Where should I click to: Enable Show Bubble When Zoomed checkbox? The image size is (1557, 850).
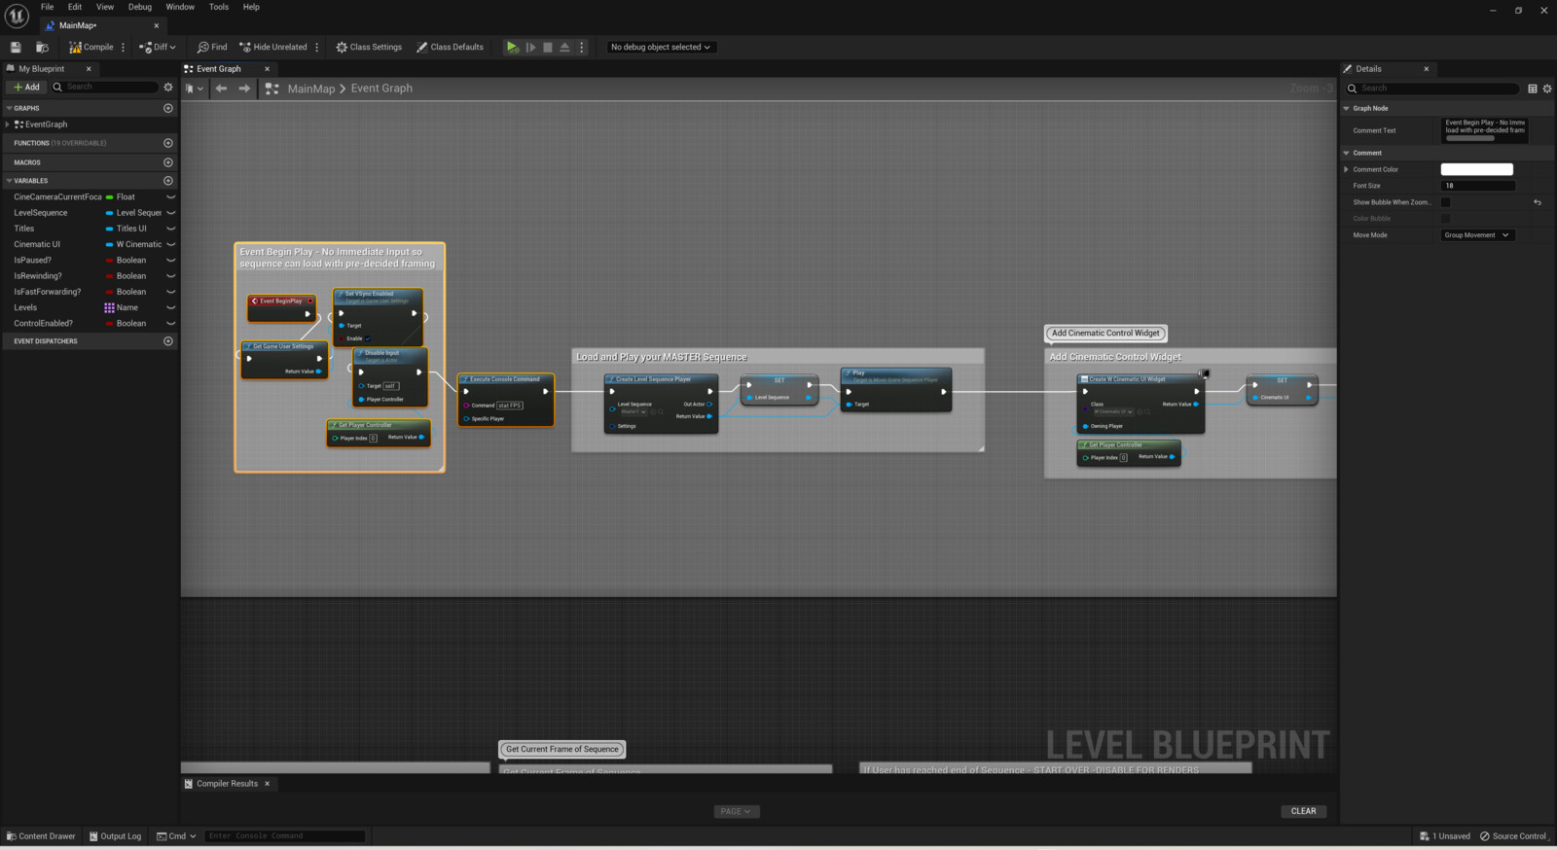[x=1445, y=202]
